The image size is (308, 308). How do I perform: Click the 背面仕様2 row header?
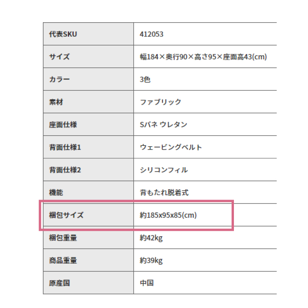coord(89,170)
